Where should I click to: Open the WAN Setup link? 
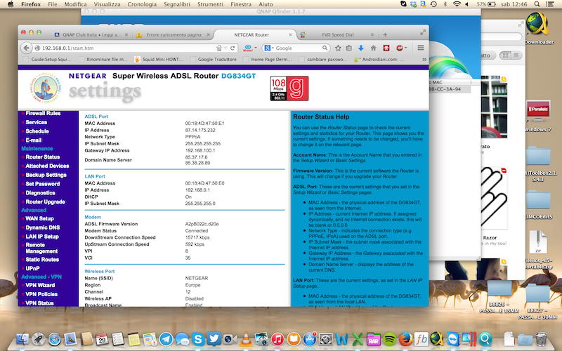tap(39, 218)
